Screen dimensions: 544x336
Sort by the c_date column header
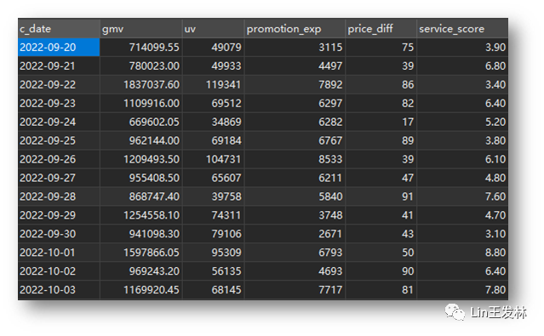pos(59,29)
